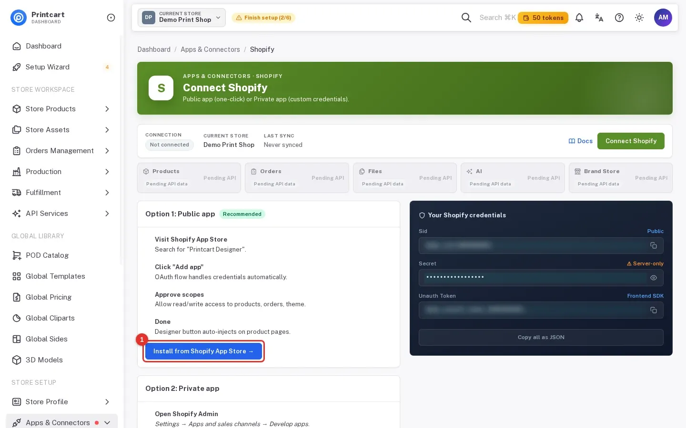Click the green Connect Shopify button
This screenshot has width=686, height=428.
tap(631, 141)
